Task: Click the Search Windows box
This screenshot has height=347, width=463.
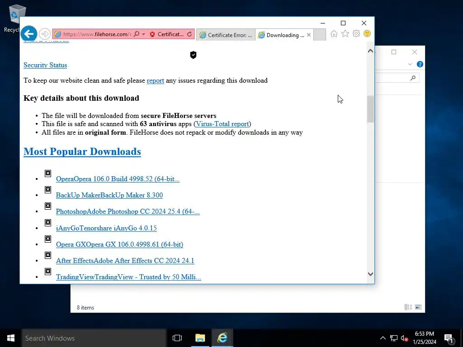Action: click(94, 338)
